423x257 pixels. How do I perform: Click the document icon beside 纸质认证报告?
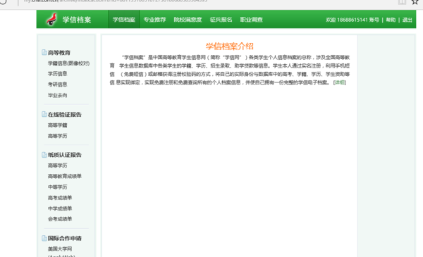(44, 155)
